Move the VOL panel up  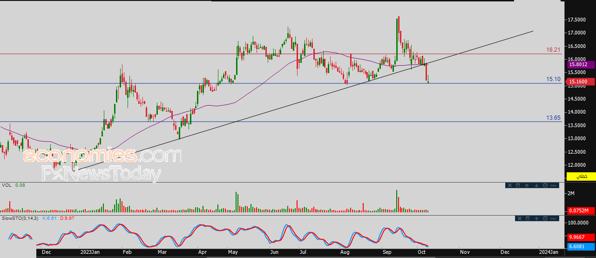(527, 185)
